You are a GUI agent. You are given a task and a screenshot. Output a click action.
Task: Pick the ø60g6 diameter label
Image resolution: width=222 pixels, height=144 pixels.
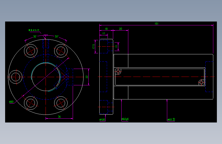[x=125, y=119]
